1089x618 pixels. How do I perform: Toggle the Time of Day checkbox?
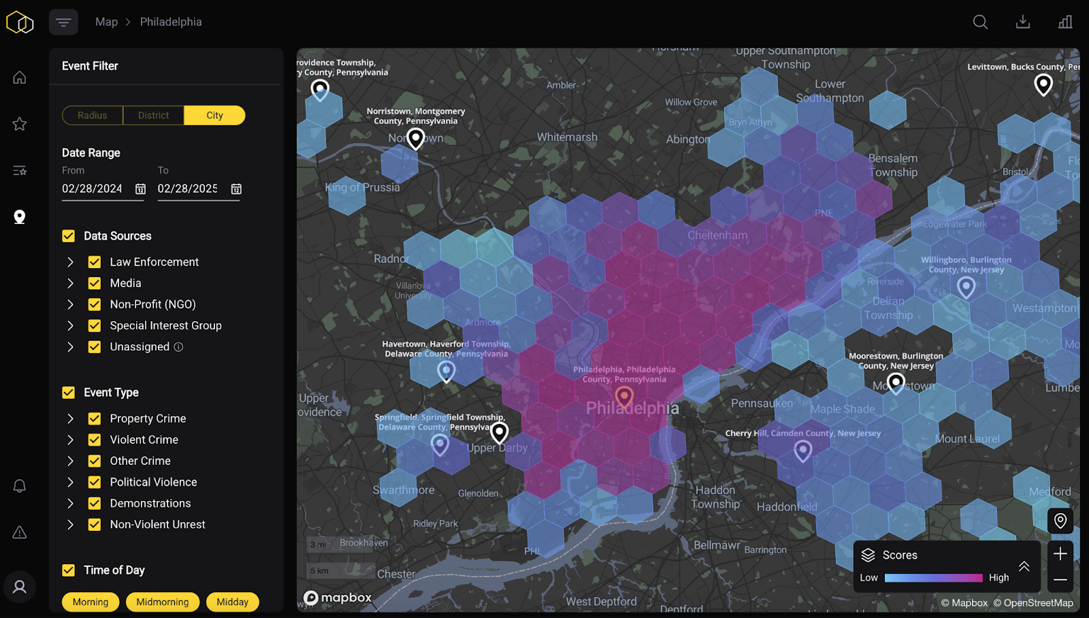(69, 570)
